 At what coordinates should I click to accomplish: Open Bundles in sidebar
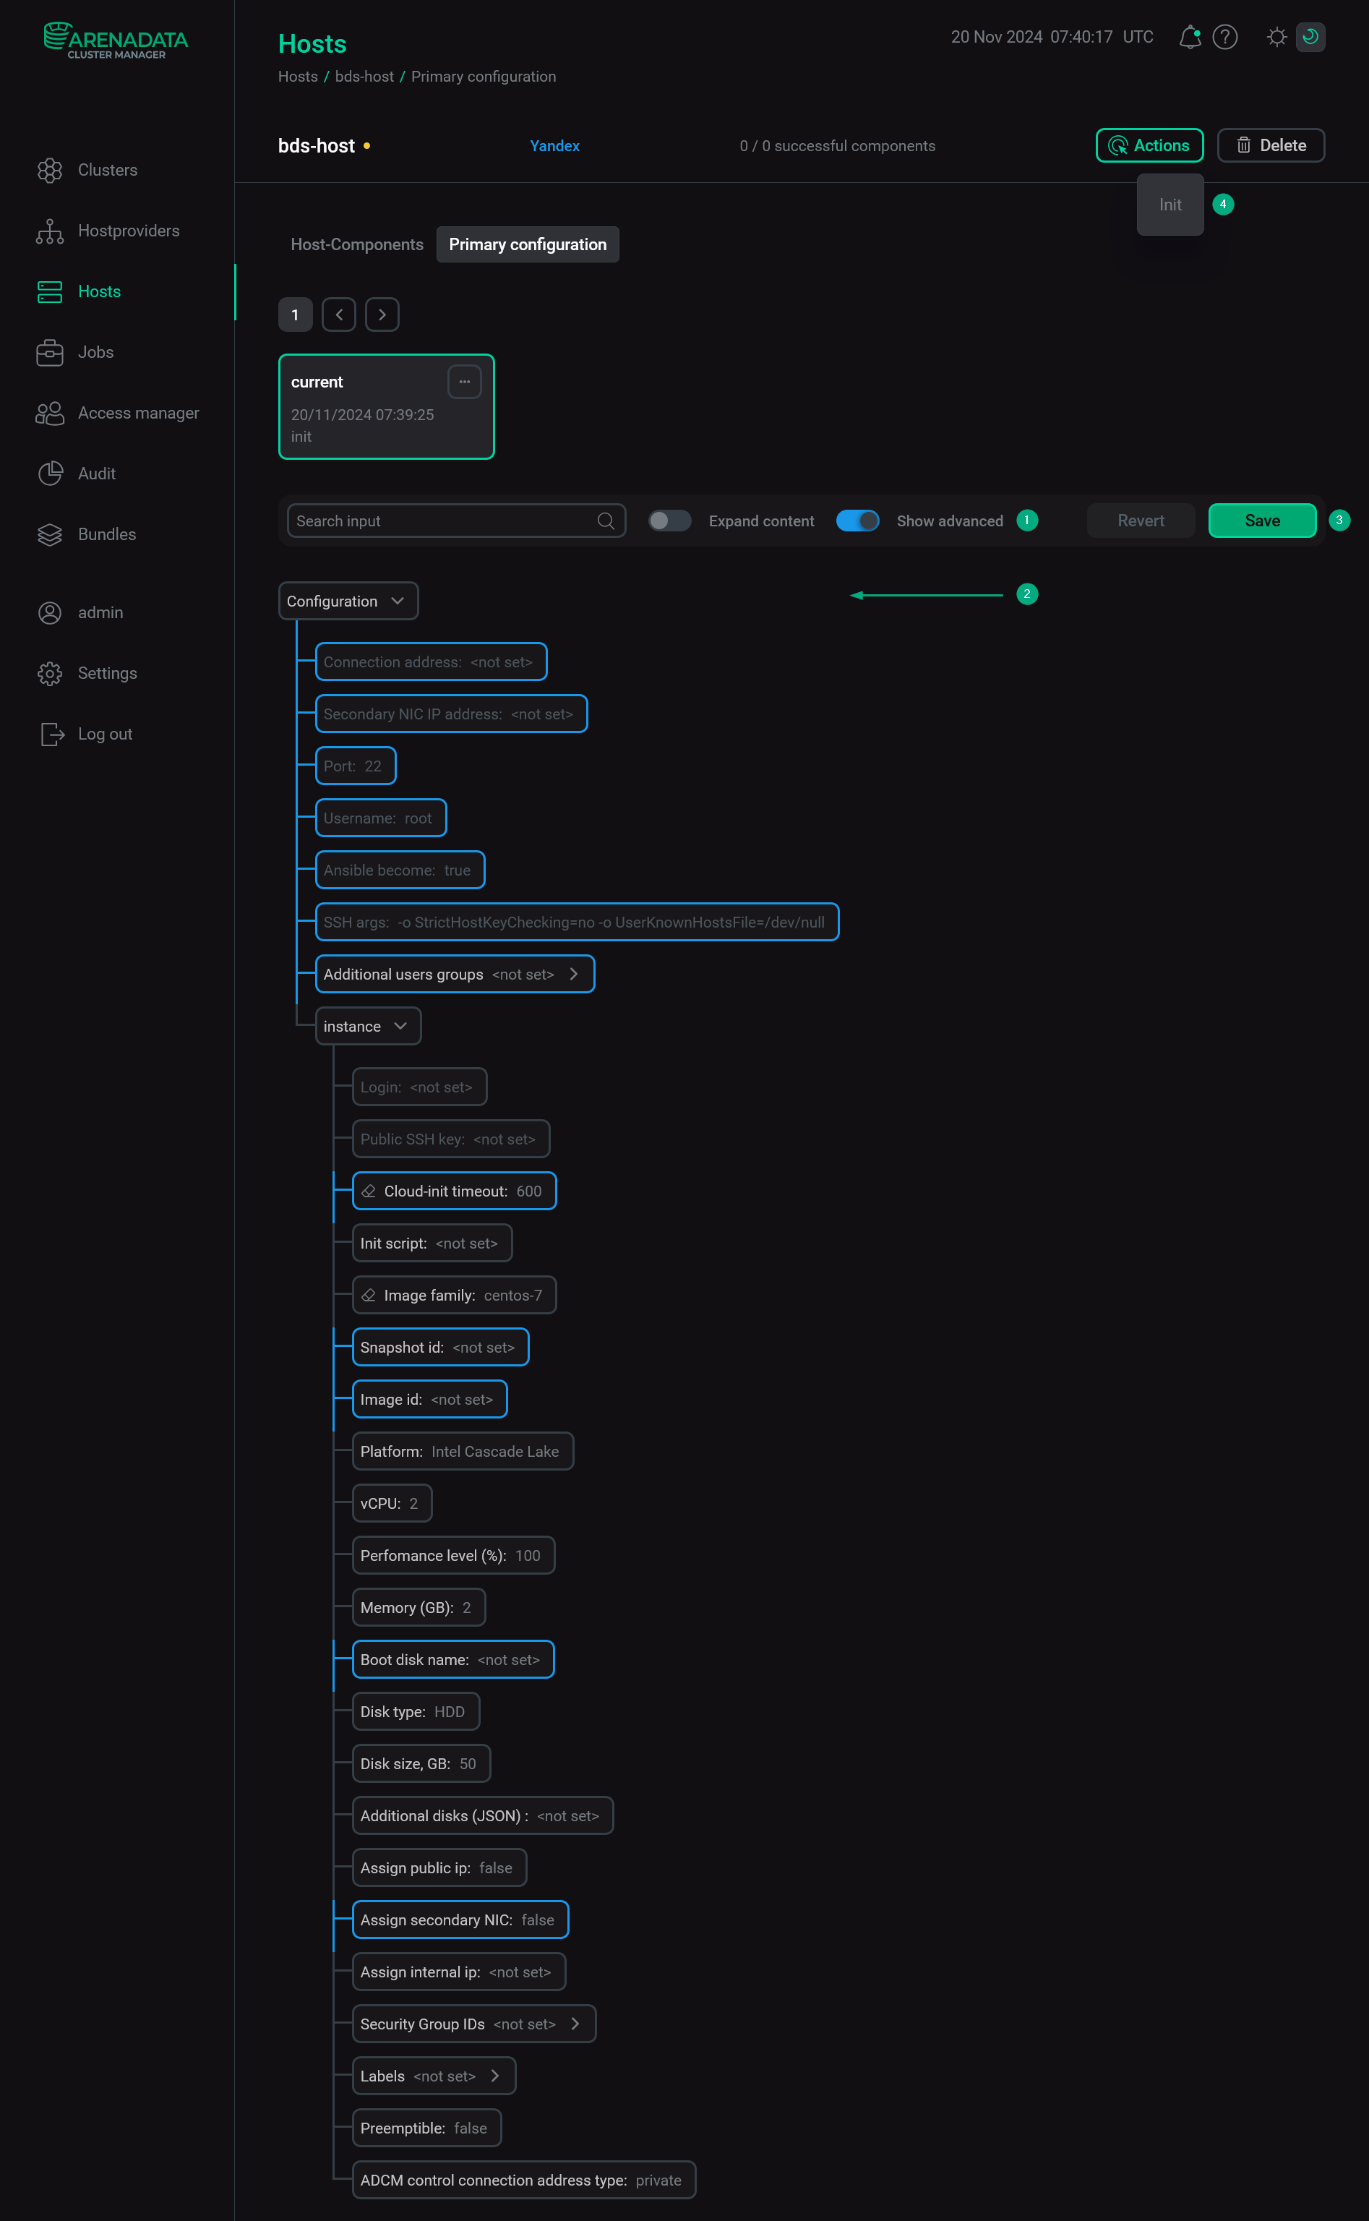pyautogui.click(x=107, y=534)
